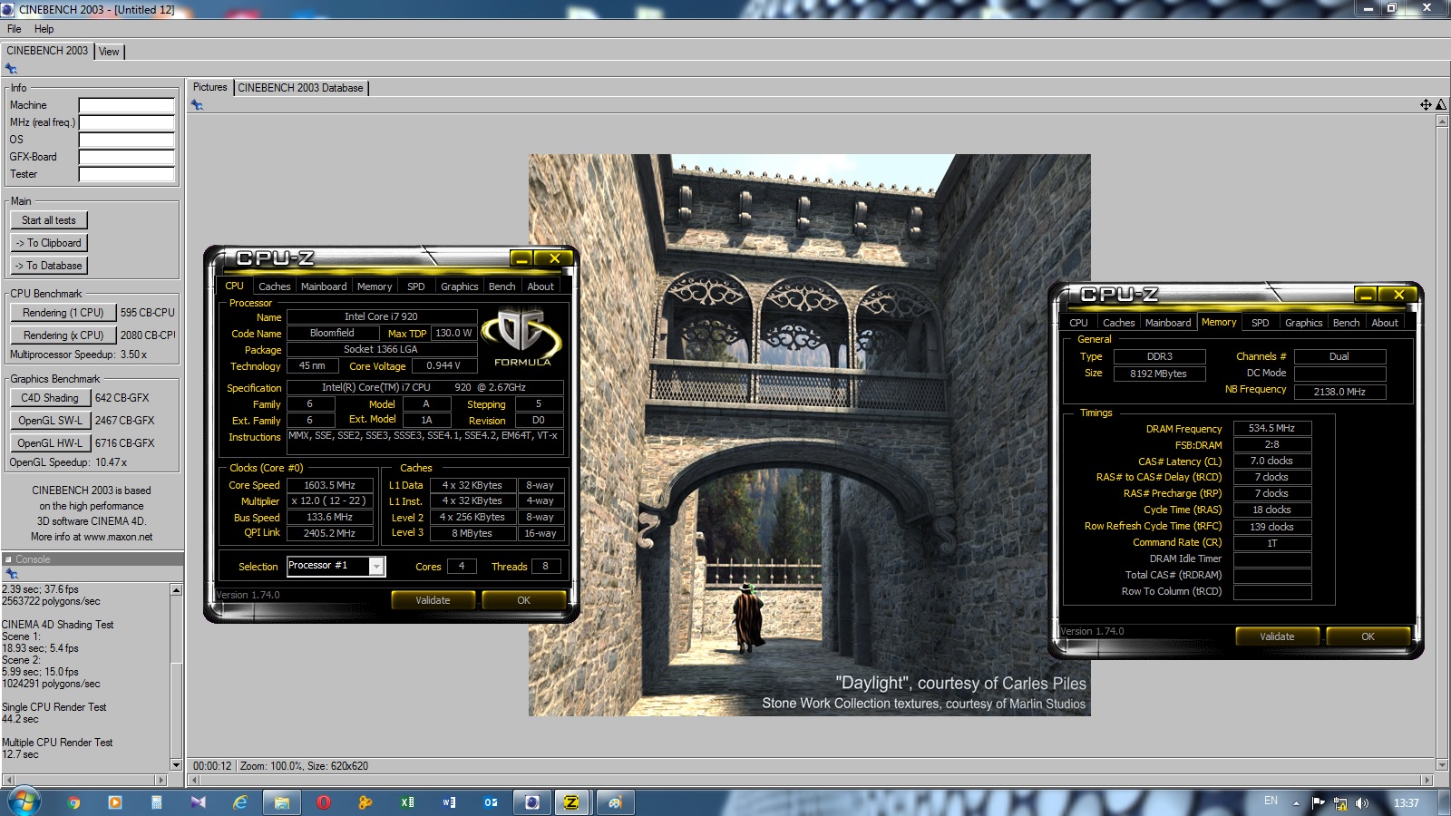
Task: Run C4D Shading benchmark
Action: pyautogui.click(x=50, y=398)
